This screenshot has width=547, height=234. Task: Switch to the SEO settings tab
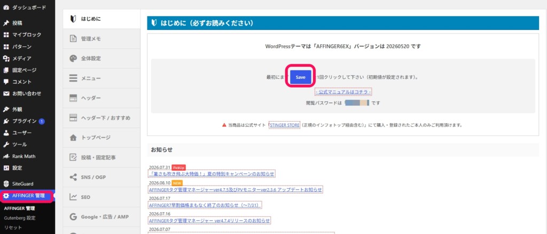click(x=101, y=197)
